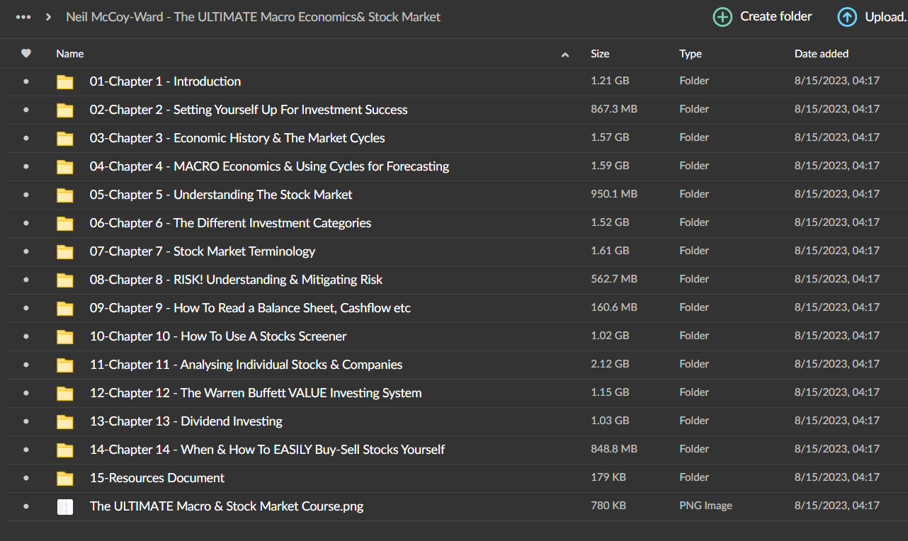
Task: Click the folder icon beside Chapter 7 Stock Market Terminology
Action: [64, 251]
